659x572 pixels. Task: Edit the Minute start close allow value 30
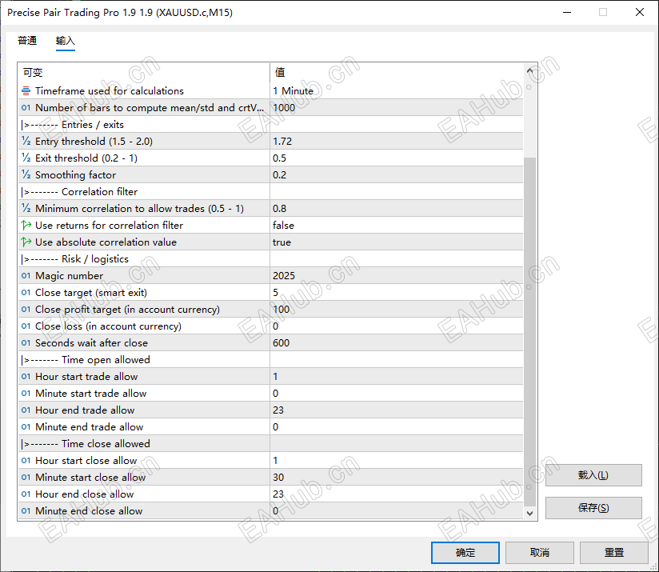click(397, 478)
